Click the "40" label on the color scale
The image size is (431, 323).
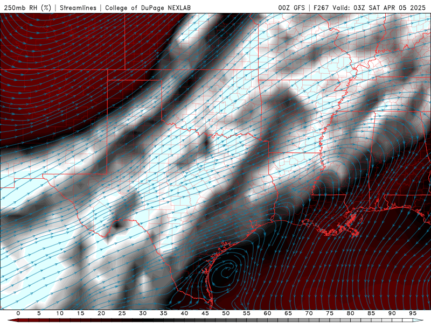[x=184, y=313]
